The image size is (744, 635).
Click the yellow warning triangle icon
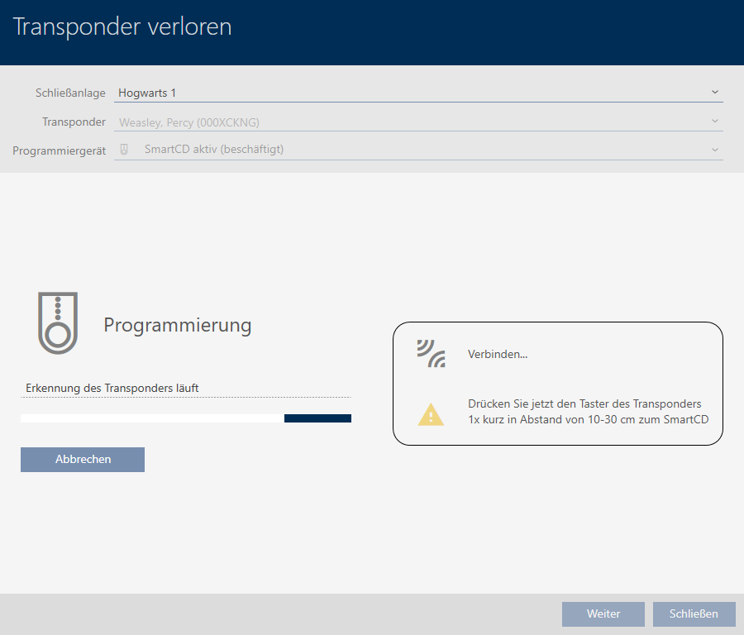(431, 413)
